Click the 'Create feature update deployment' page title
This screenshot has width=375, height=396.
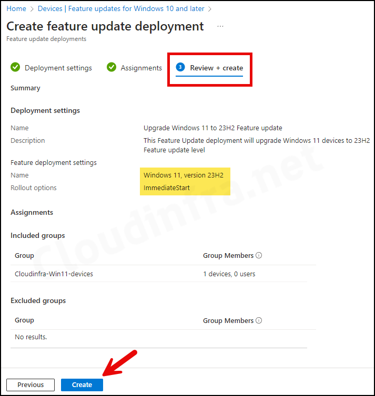click(105, 26)
